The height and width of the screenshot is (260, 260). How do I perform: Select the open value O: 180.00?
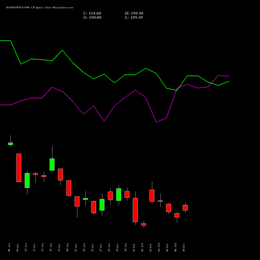tap(92, 18)
